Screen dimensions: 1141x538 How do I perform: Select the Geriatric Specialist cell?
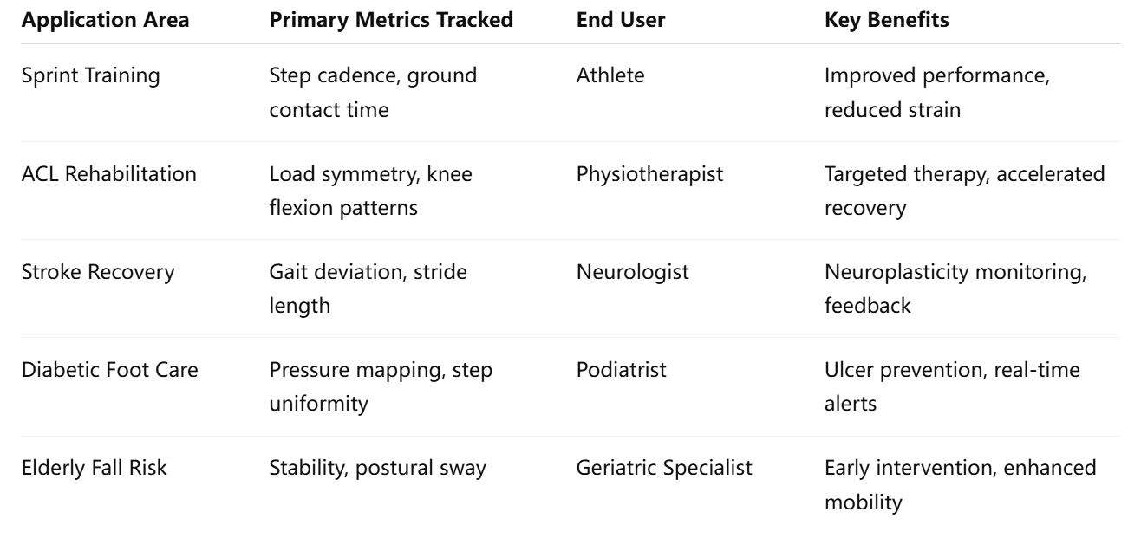point(663,469)
